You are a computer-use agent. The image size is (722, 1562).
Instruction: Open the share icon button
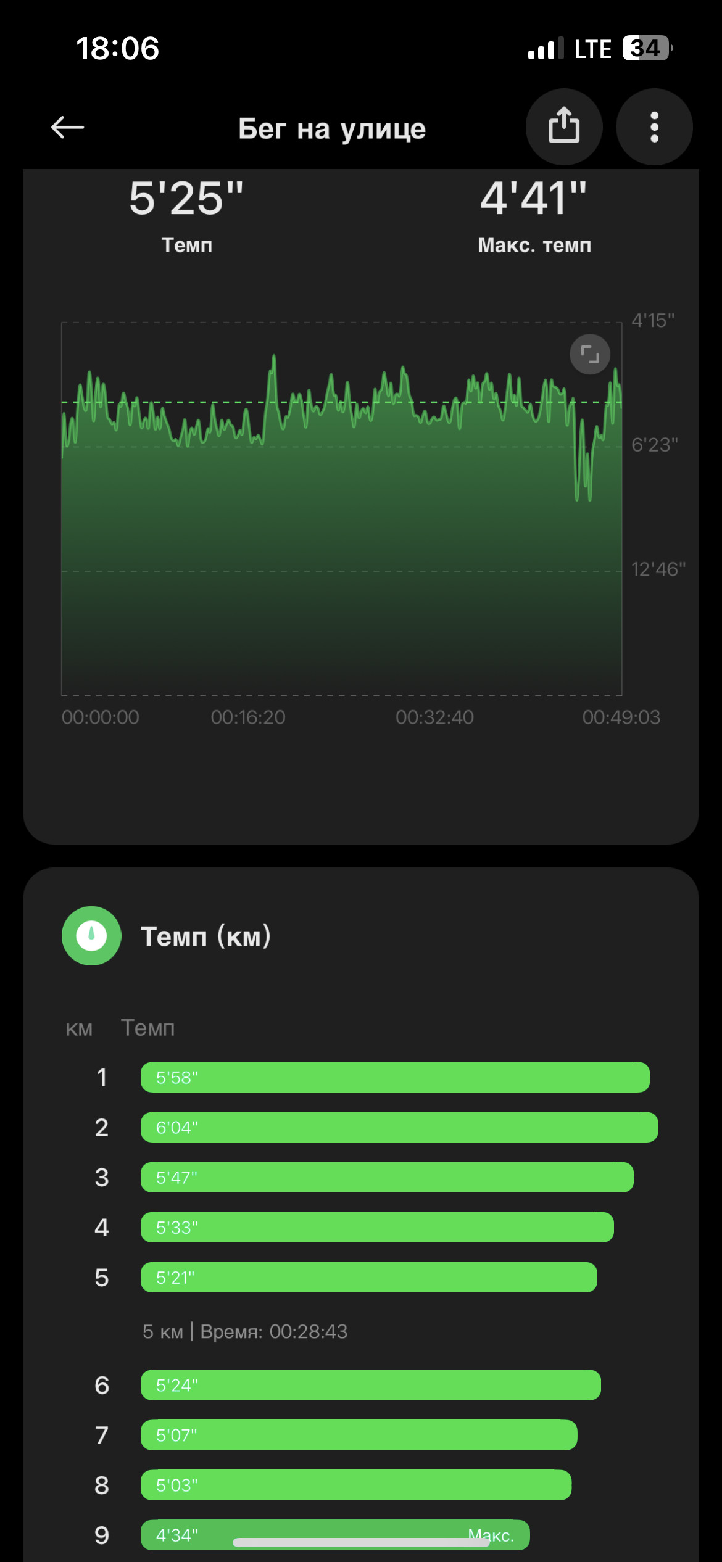coord(564,126)
